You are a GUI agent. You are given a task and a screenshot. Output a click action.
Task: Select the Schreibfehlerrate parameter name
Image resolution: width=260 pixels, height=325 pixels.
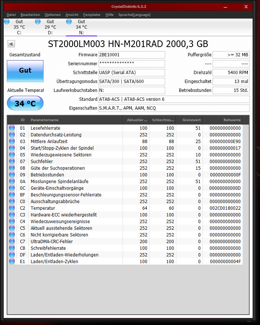[x=48, y=248]
